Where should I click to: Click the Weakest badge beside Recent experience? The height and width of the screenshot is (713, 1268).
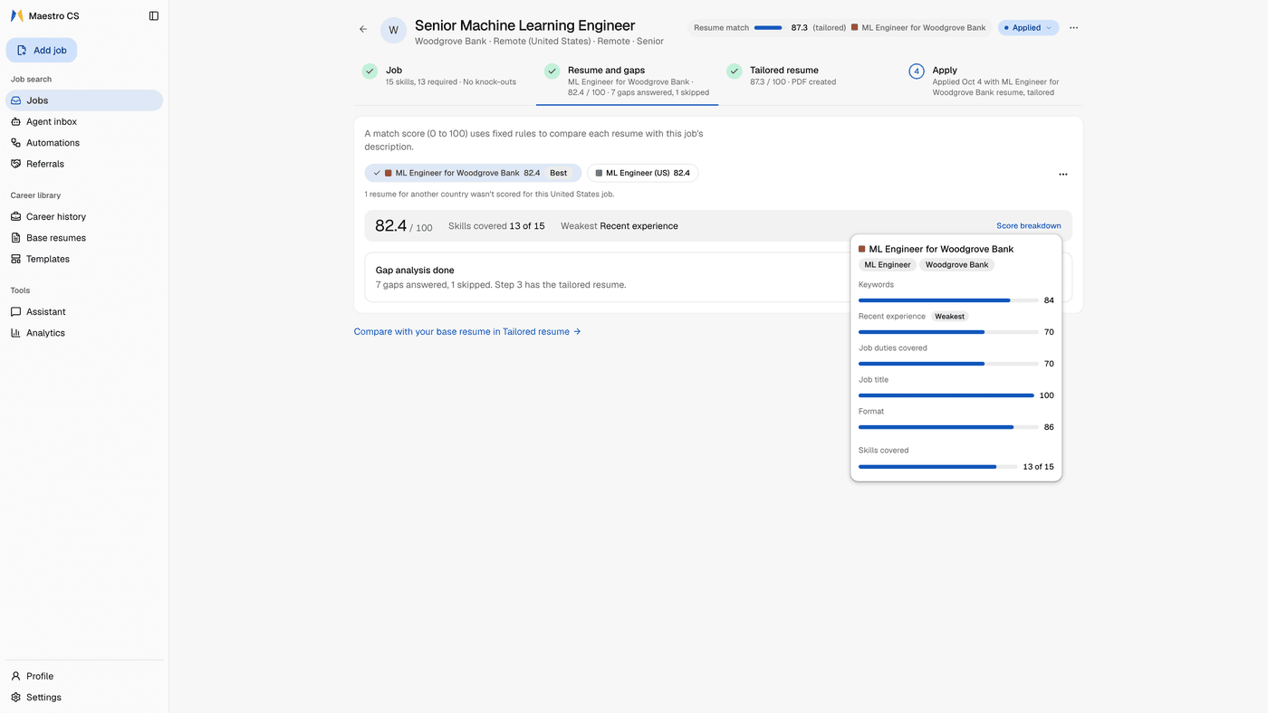click(x=949, y=317)
